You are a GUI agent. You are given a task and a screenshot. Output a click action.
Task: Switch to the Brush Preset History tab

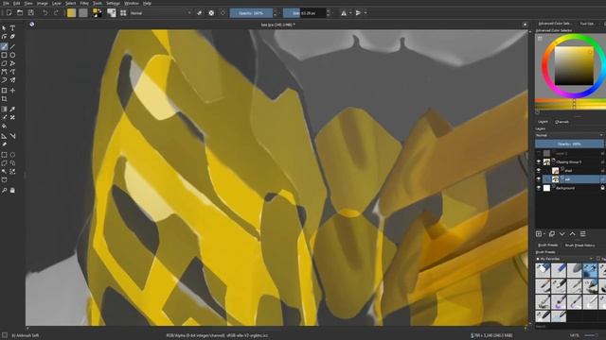(x=579, y=246)
